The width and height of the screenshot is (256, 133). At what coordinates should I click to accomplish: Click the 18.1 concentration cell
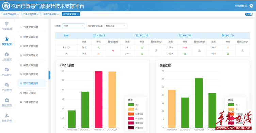[84, 48]
